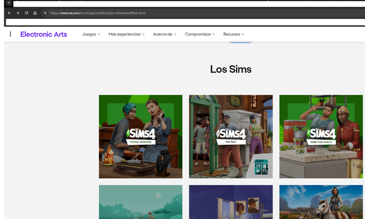Click the address bar URL field
The height and width of the screenshot is (219, 365).
click(205, 13)
